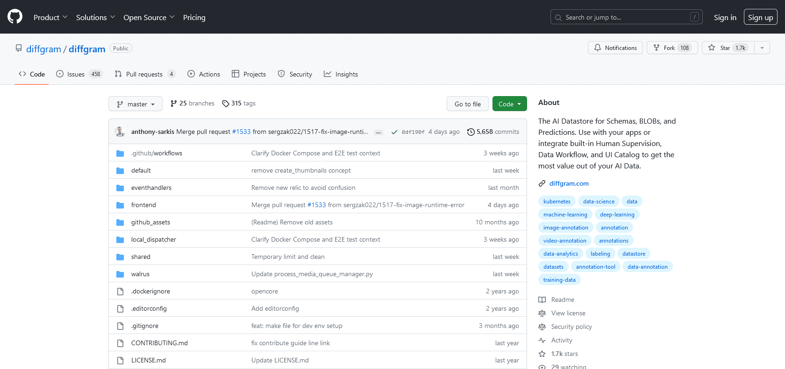Click the datastore topic tag
Screen dimensions: 785x369
634,254
